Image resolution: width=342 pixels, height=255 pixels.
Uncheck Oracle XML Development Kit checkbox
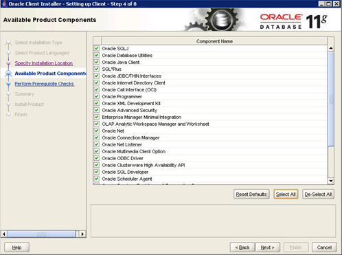click(97, 103)
